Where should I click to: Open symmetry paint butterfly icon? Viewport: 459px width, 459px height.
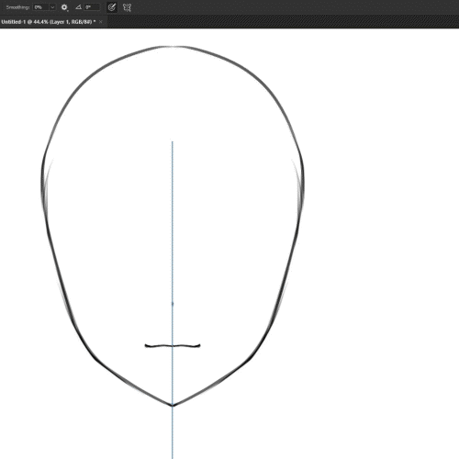[x=127, y=7]
